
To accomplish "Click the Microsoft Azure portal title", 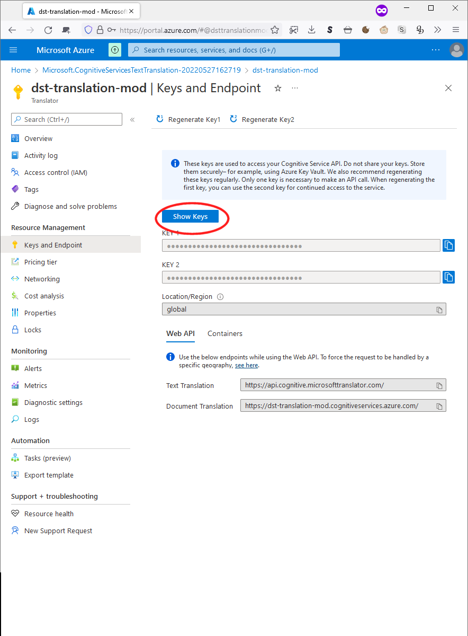I will 65,50.
